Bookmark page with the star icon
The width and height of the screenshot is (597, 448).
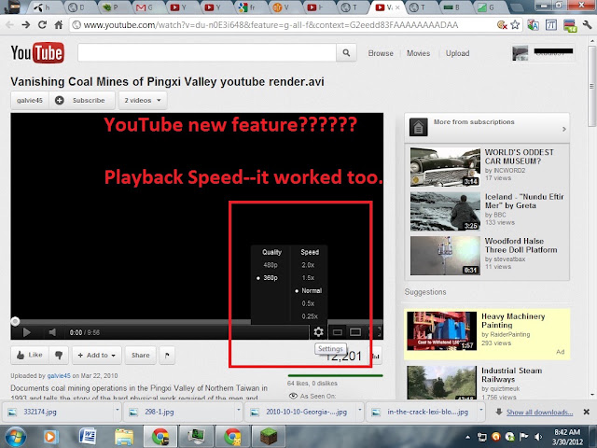tap(515, 25)
